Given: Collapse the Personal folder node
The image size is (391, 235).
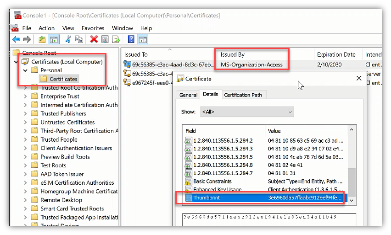Looking at the screenshot, I should point(25,70).
